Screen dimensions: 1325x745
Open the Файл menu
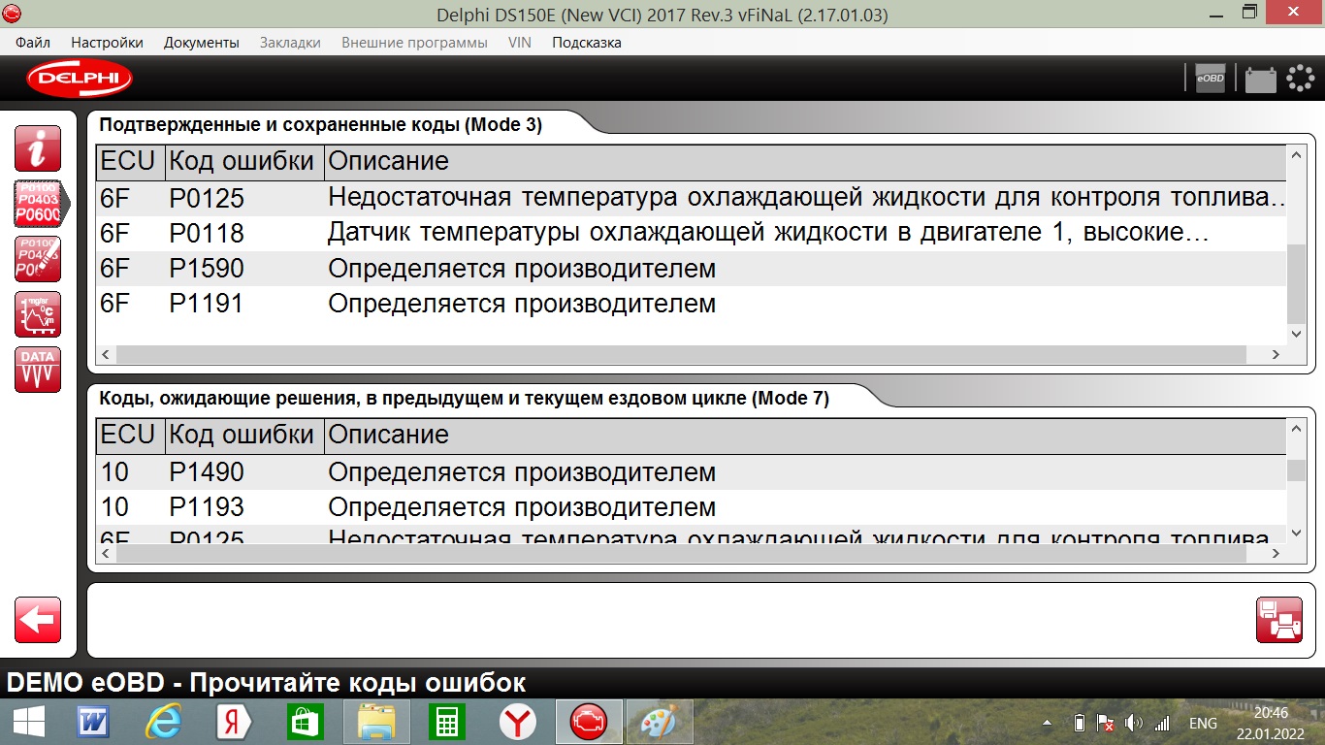point(33,43)
